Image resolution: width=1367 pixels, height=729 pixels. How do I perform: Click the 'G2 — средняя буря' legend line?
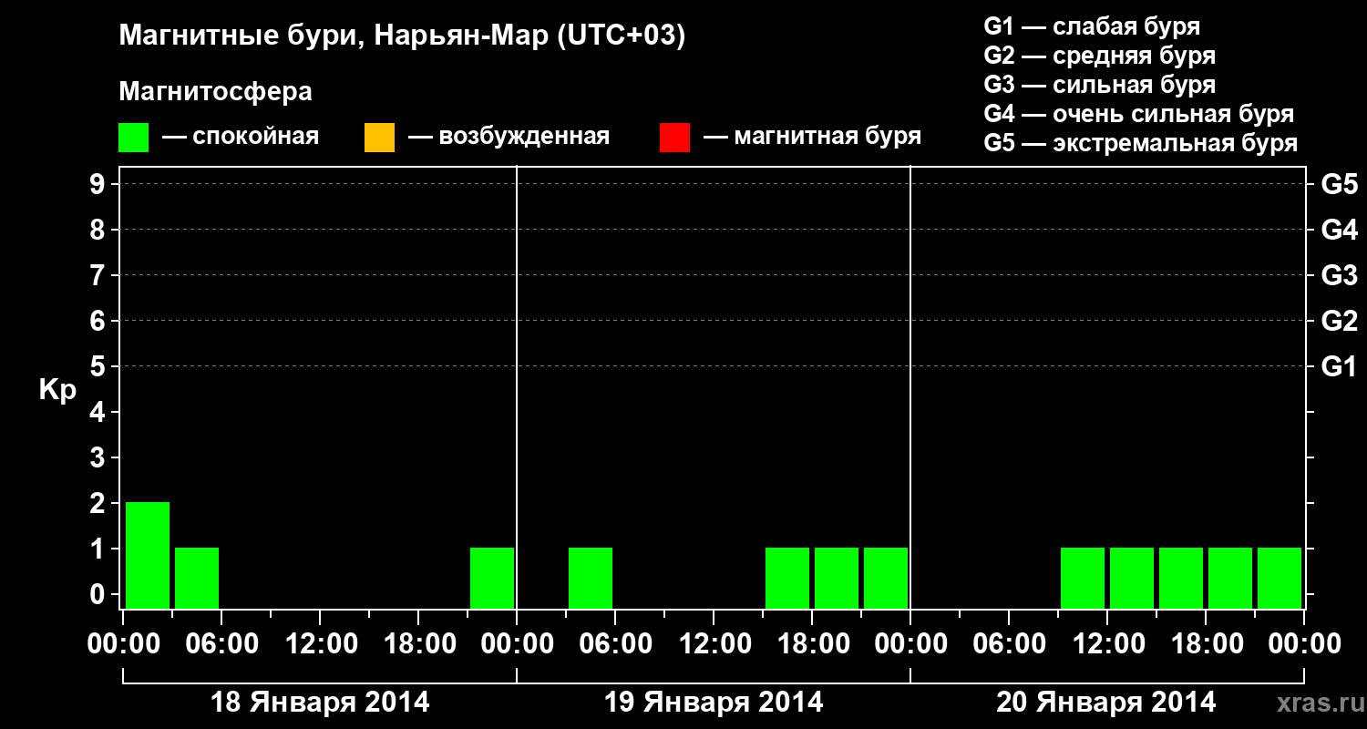pos(1100,56)
